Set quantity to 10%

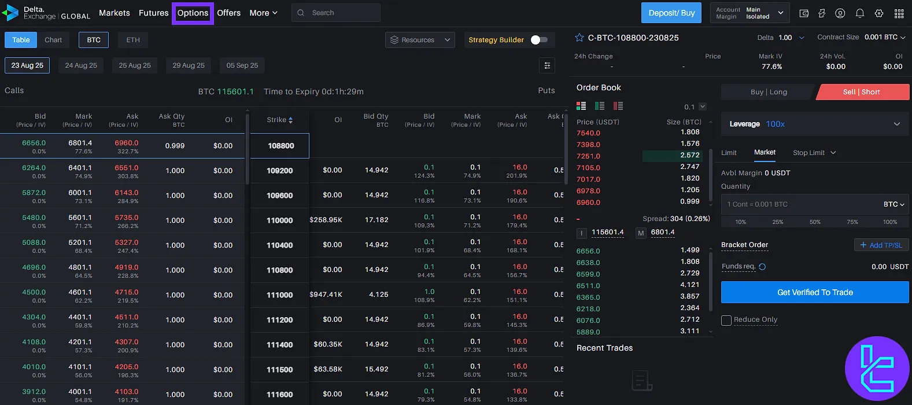[x=740, y=222]
